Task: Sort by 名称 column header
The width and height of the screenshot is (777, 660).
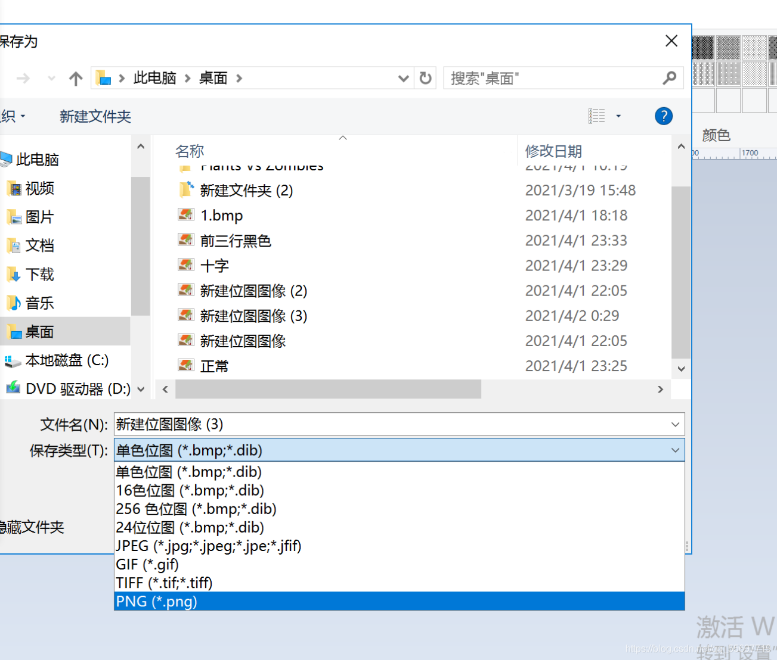Action: (x=190, y=151)
